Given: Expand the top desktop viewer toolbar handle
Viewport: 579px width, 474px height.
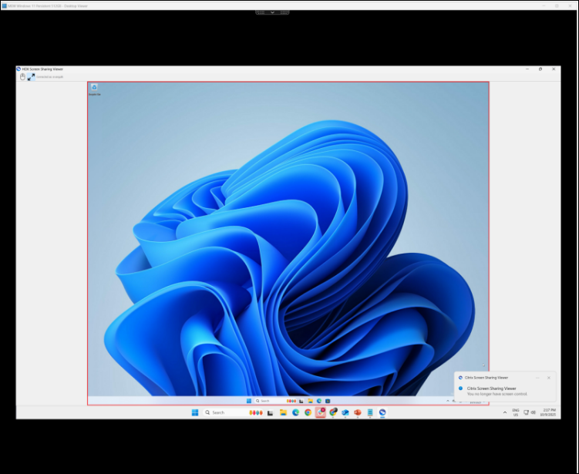Looking at the screenshot, I should [x=273, y=12].
